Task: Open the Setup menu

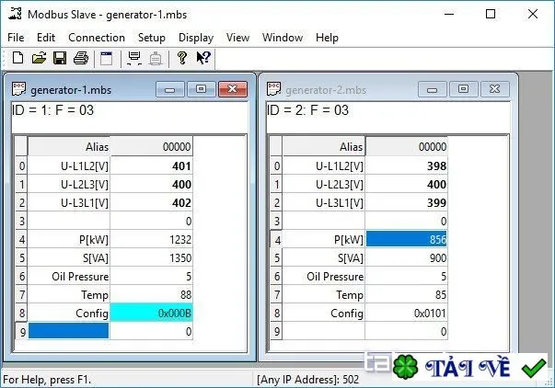Action: click(152, 38)
